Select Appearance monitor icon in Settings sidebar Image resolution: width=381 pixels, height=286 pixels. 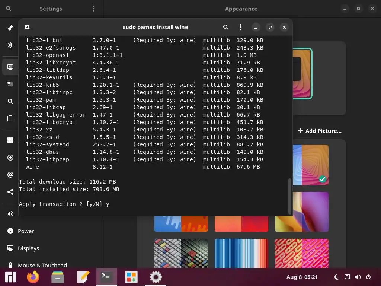pos(10,67)
